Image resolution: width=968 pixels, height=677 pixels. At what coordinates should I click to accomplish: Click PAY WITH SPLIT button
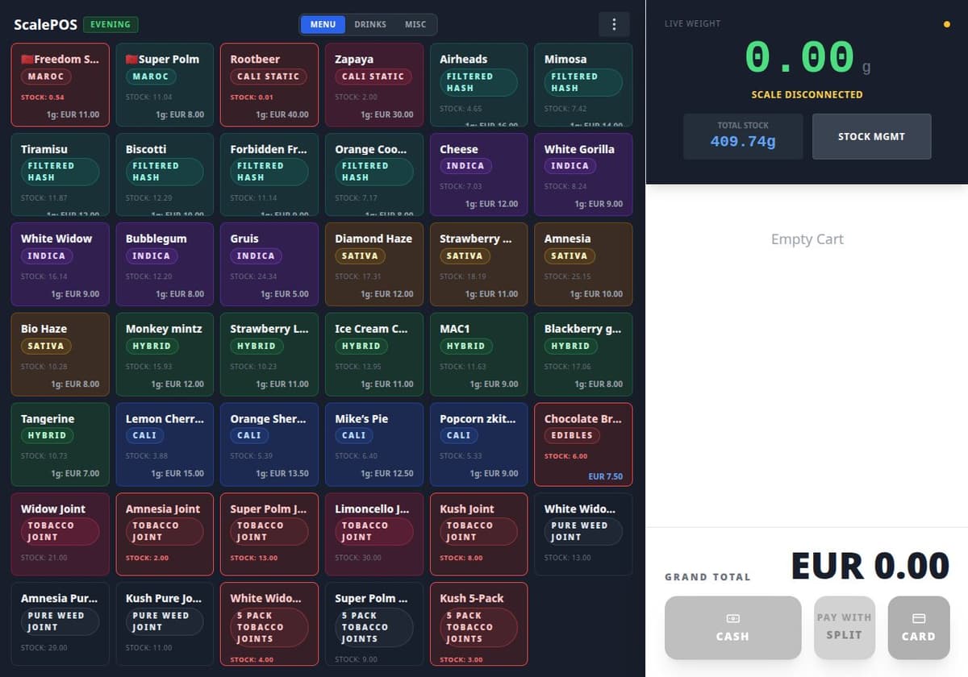tap(844, 626)
